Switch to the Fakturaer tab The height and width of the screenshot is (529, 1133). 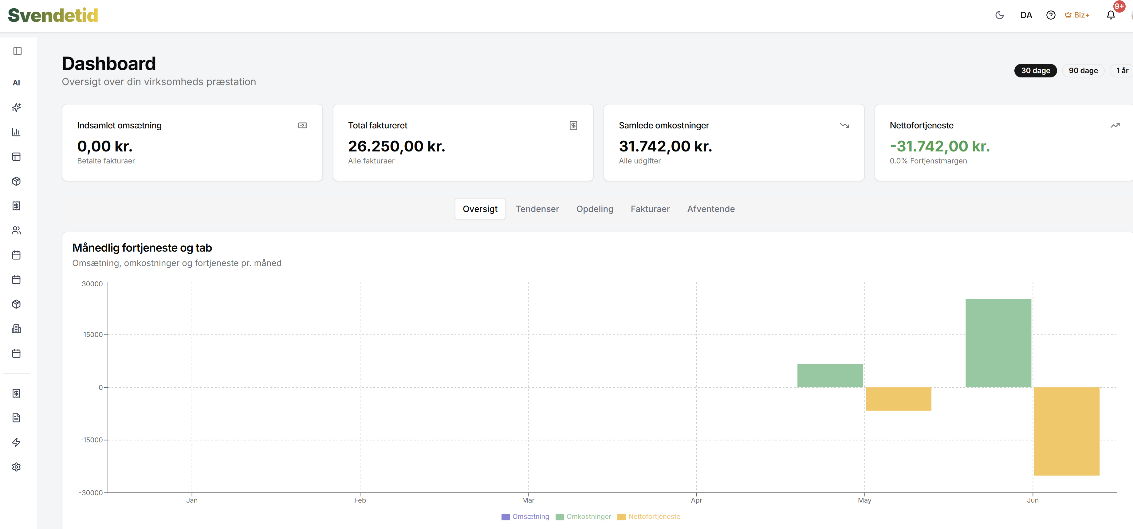(x=650, y=209)
